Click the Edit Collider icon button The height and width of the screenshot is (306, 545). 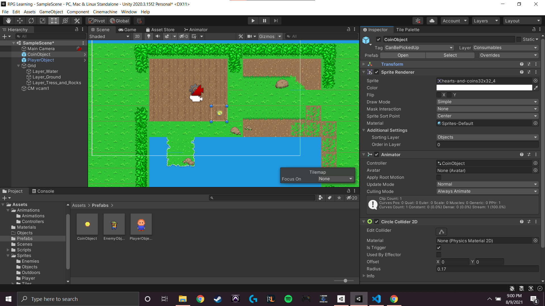click(441, 232)
